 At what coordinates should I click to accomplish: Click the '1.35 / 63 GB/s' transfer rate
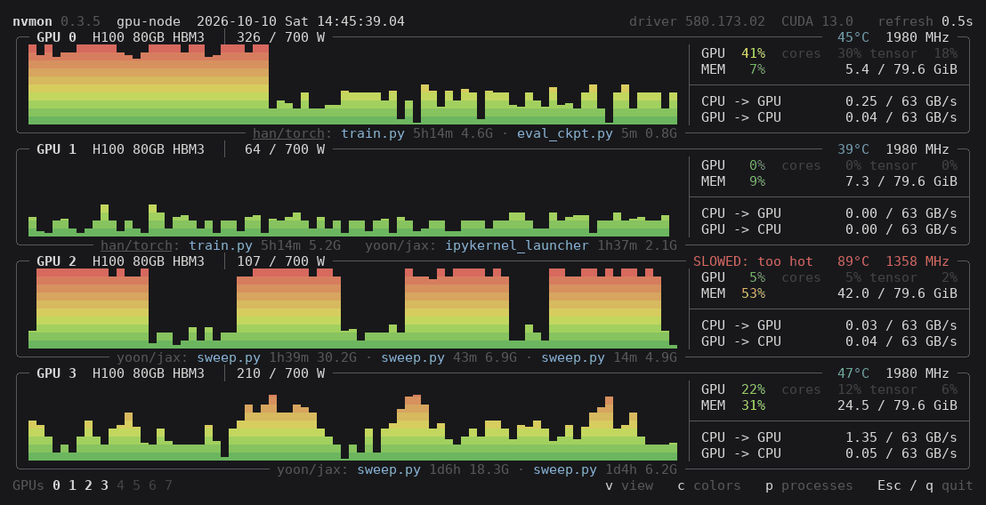[x=901, y=437]
